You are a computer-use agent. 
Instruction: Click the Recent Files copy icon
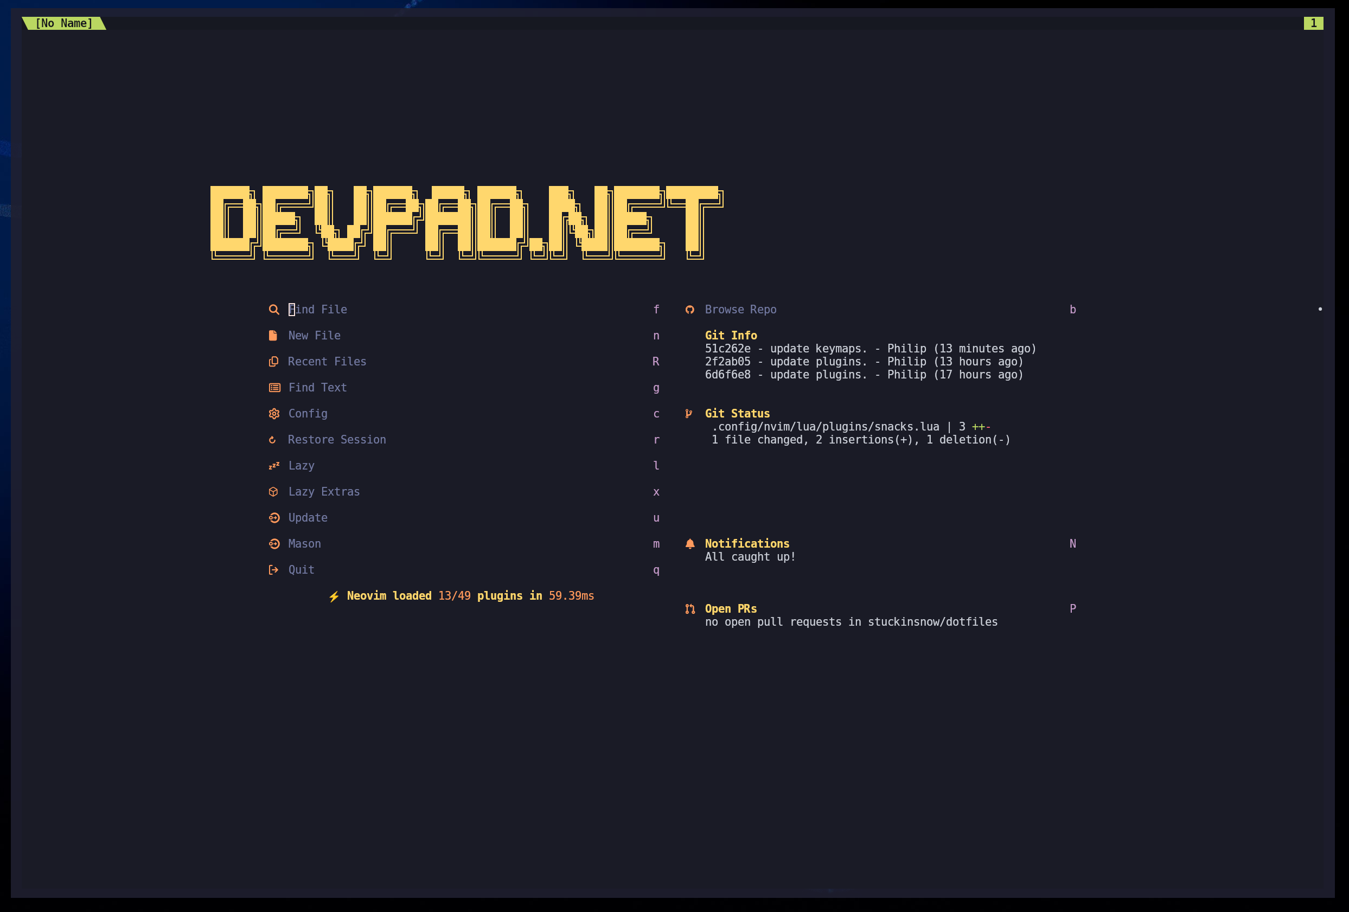point(274,362)
